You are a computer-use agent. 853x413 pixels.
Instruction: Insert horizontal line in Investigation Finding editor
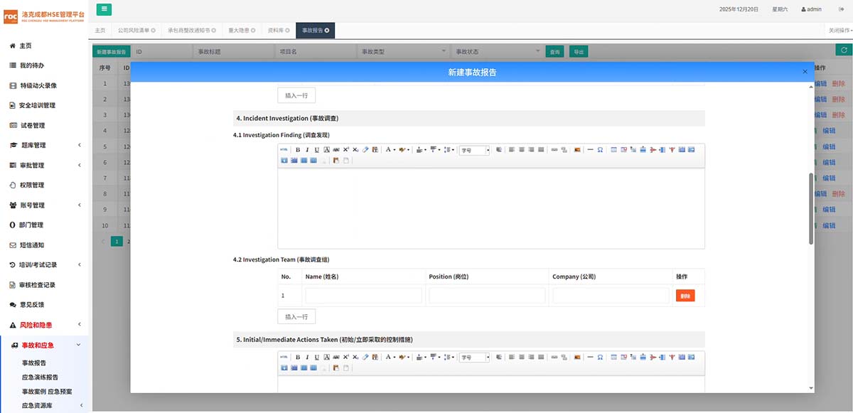[590, 150]
